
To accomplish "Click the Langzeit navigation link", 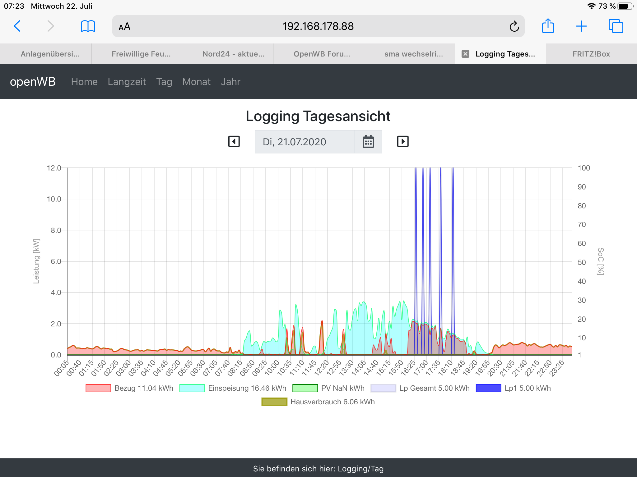I will point(127,82).
